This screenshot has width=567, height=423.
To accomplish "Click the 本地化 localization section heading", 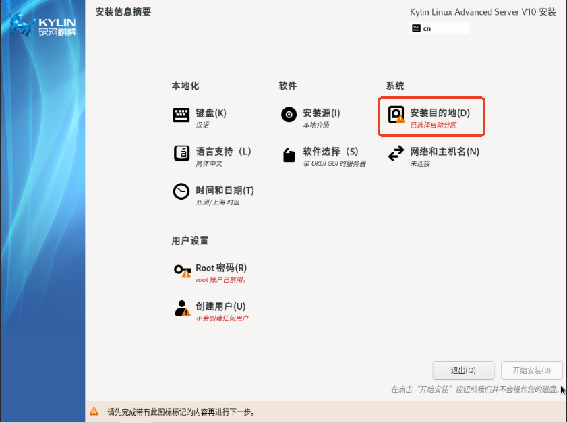I will (185, 86).
